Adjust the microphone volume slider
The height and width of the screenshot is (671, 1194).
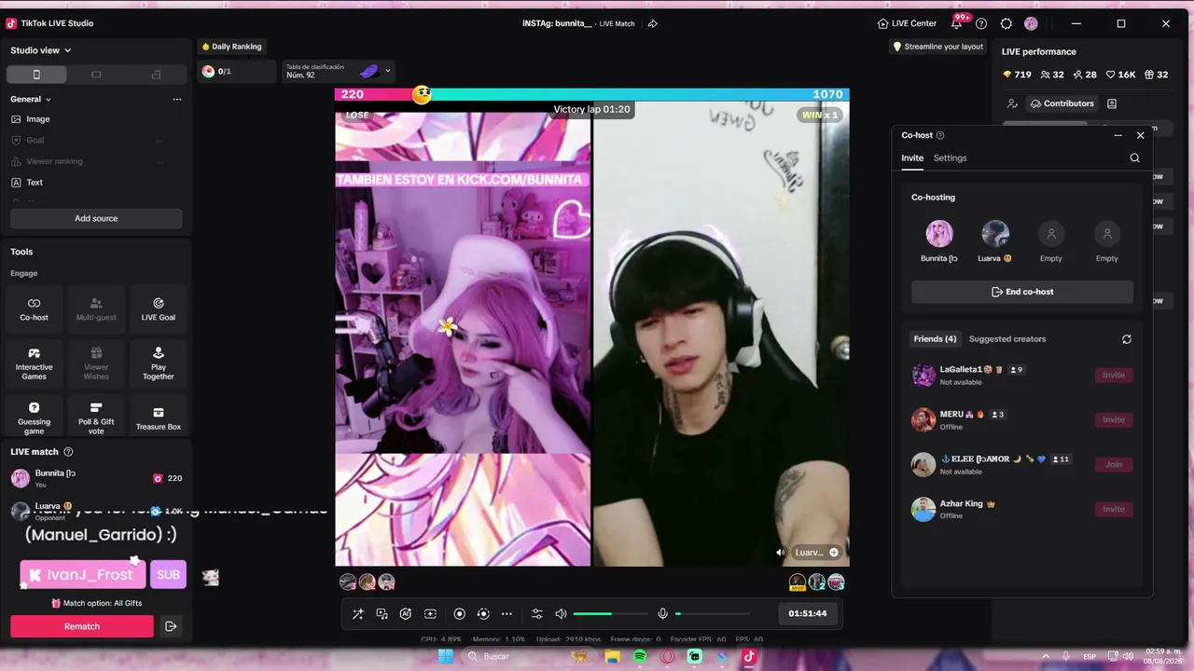pos(713,614)
